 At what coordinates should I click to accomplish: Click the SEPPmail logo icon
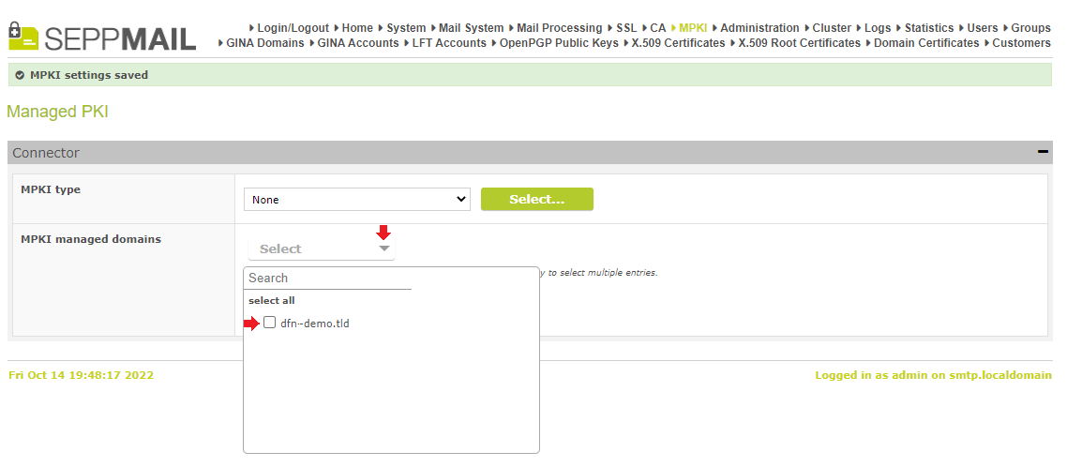[23, 36]
